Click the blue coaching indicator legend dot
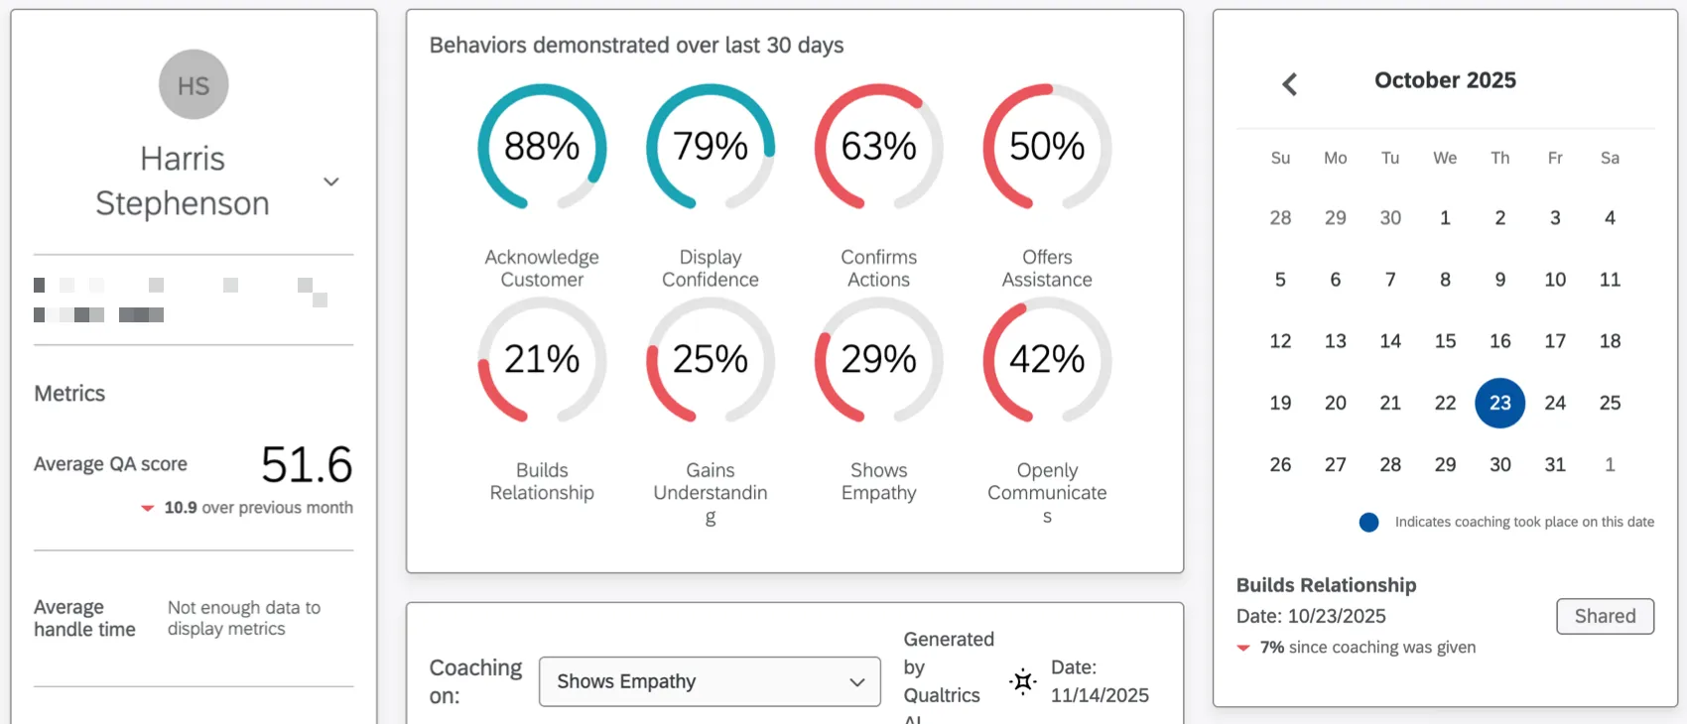This screenshot has width=1687, height=724. 1368,522
